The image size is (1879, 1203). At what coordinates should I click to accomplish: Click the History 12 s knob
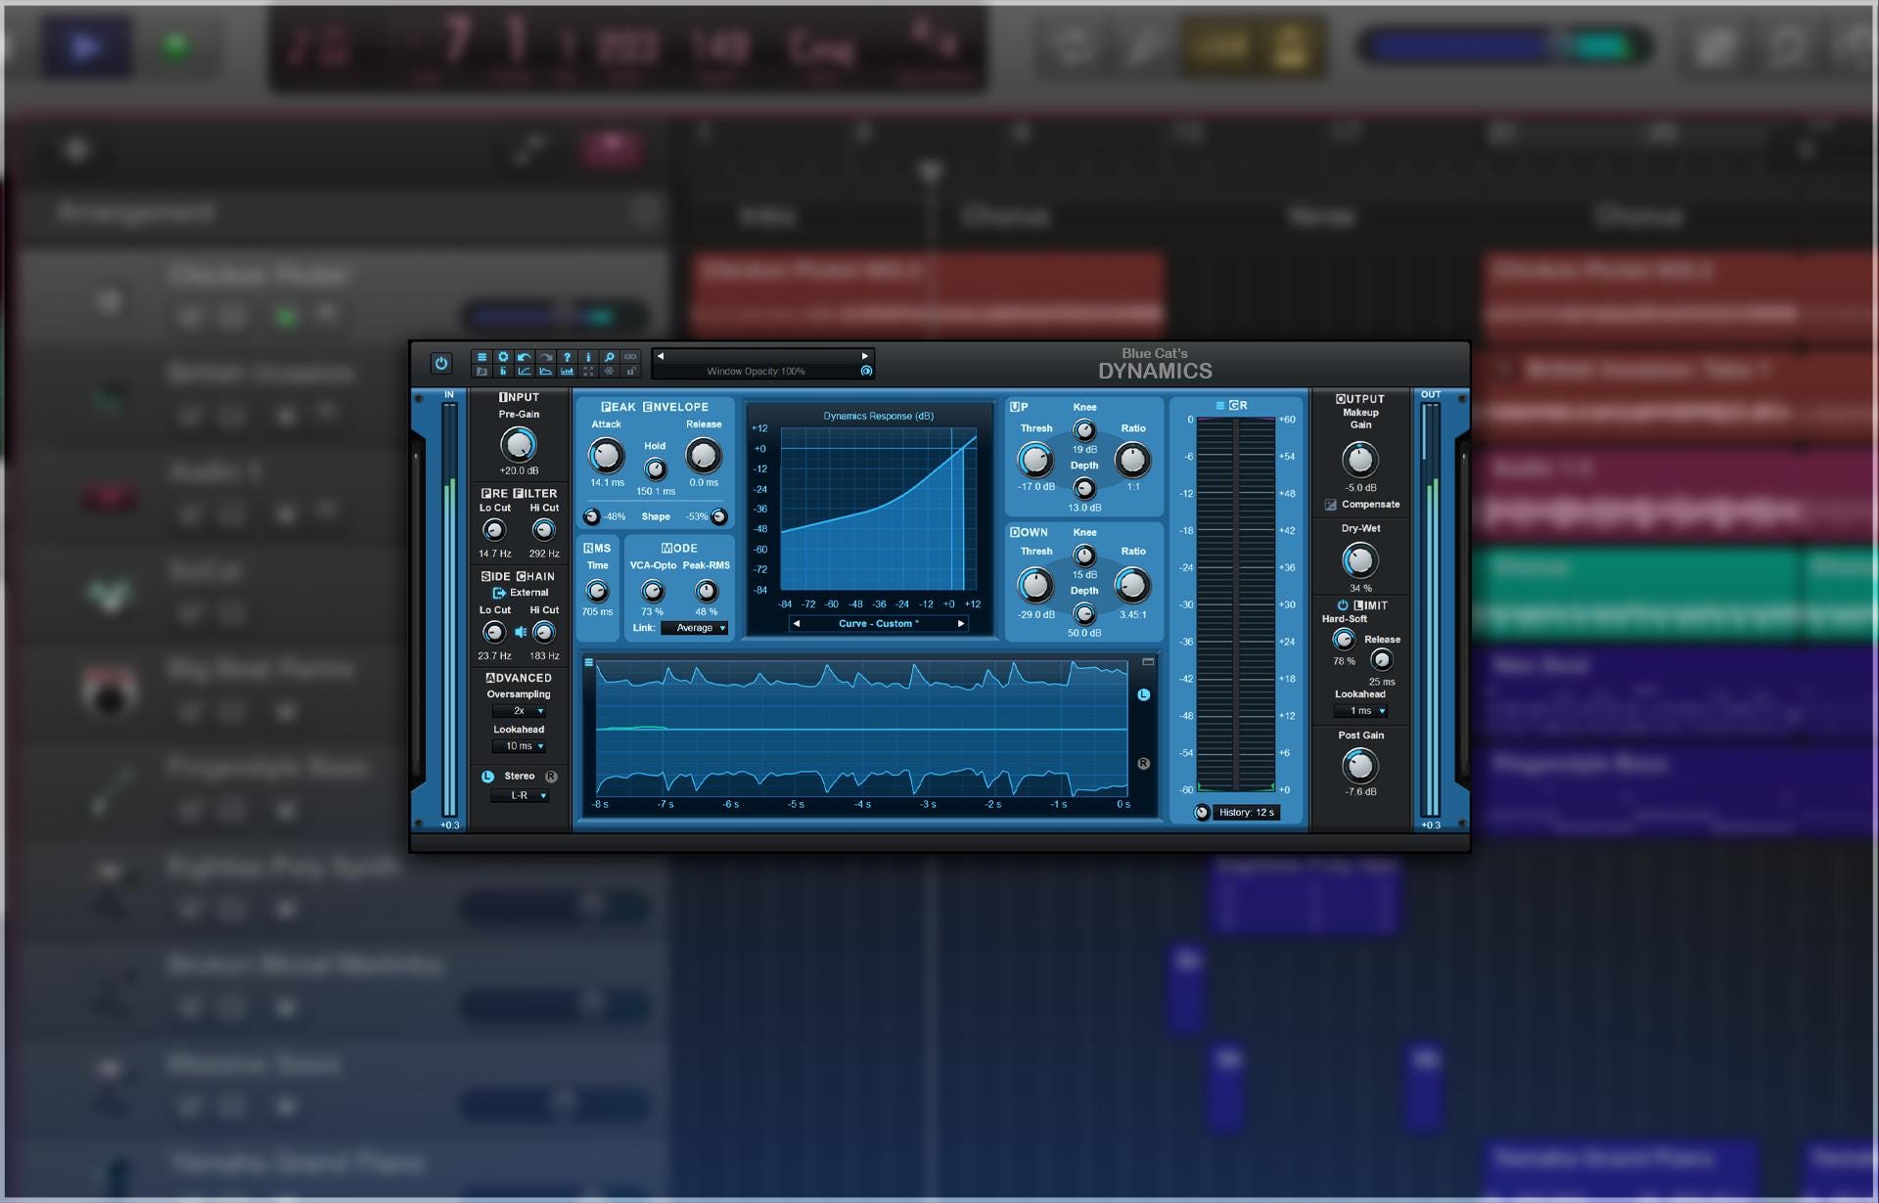pos(1202,812)
